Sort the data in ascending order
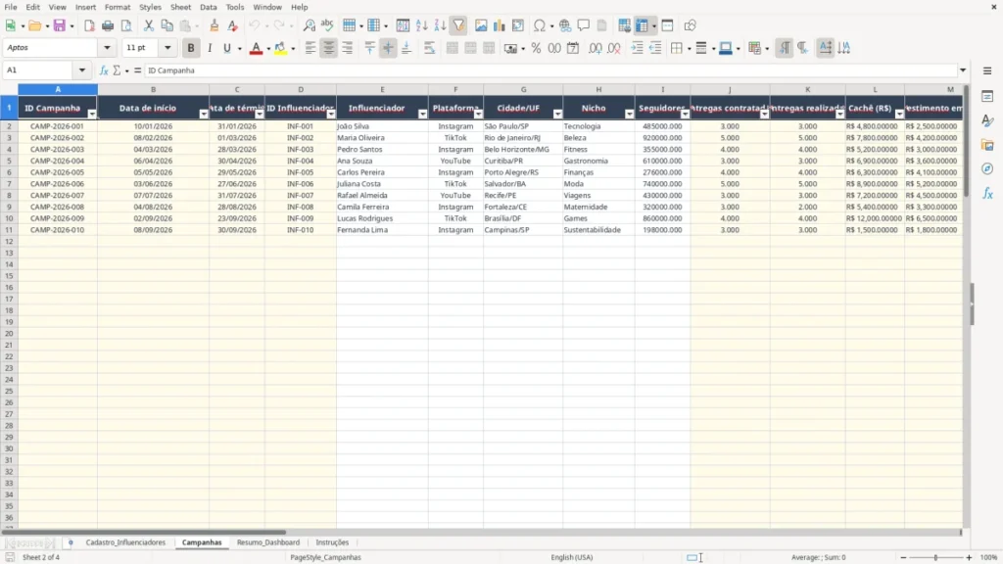The width and height of the screenshot is (1003, 564). coord(421,25)
